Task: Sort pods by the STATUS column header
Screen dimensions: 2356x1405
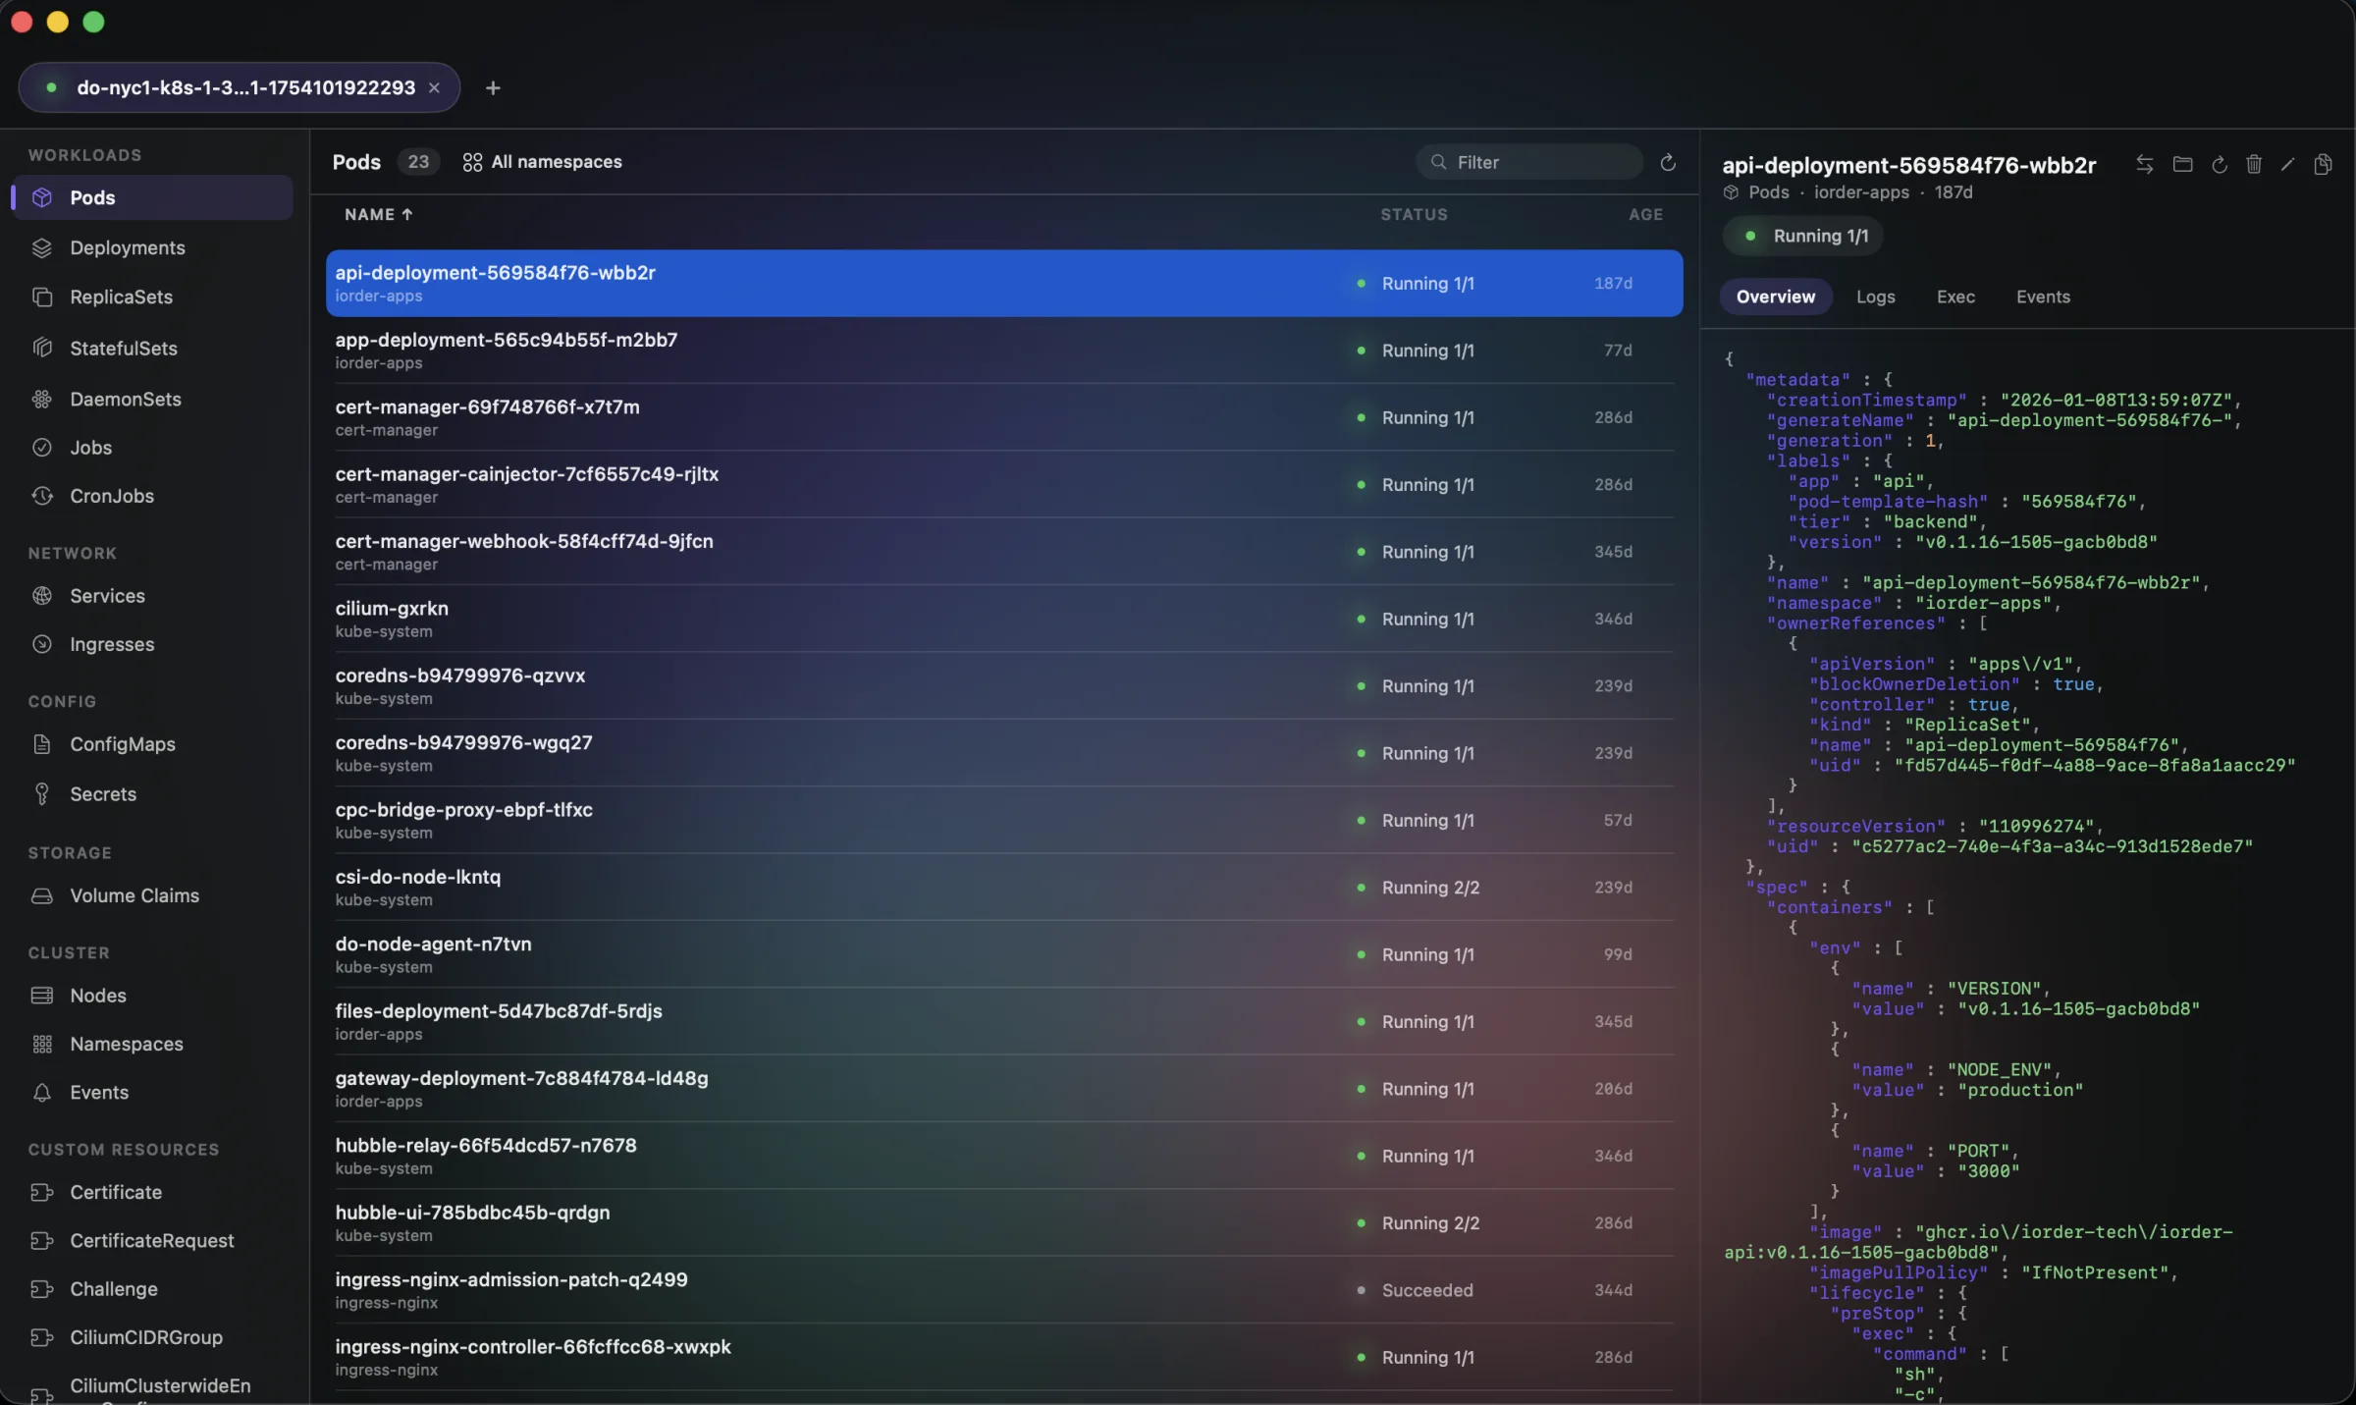Action: pos(1414,215)
